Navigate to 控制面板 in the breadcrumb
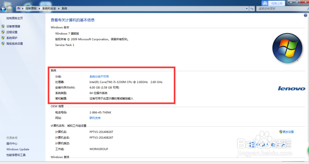 tap(31, 8)
